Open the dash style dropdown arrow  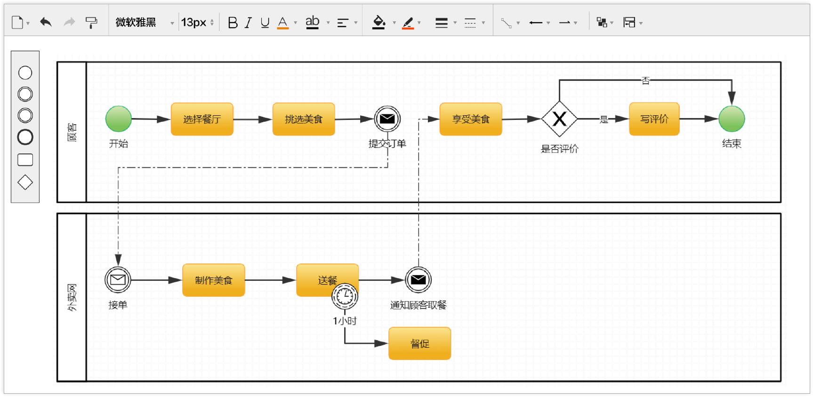tap(483, 23)
